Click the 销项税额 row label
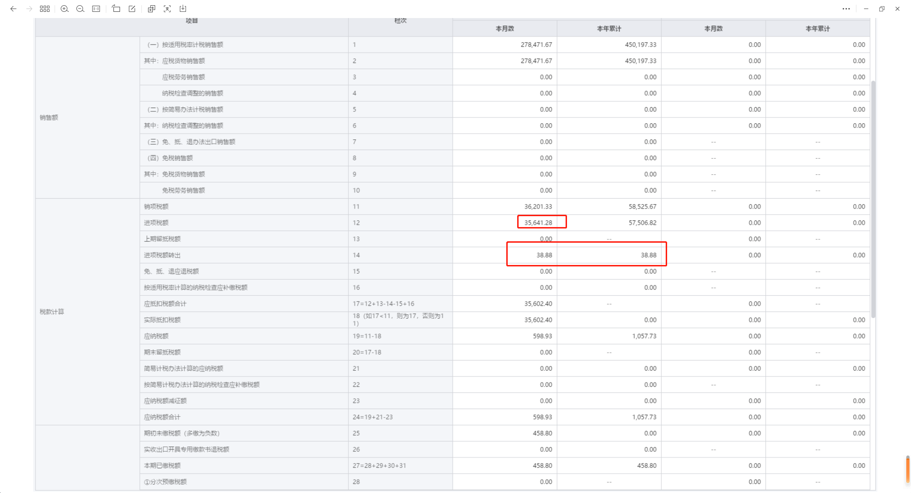911x493 pixels. point(156,207)
